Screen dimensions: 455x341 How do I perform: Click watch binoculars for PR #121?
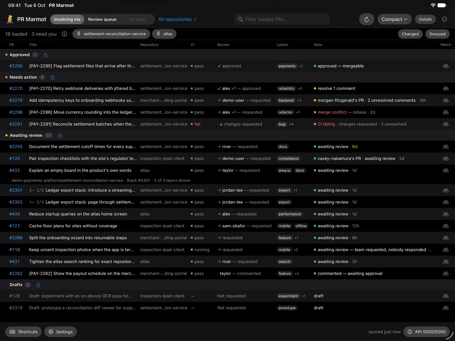446,226
